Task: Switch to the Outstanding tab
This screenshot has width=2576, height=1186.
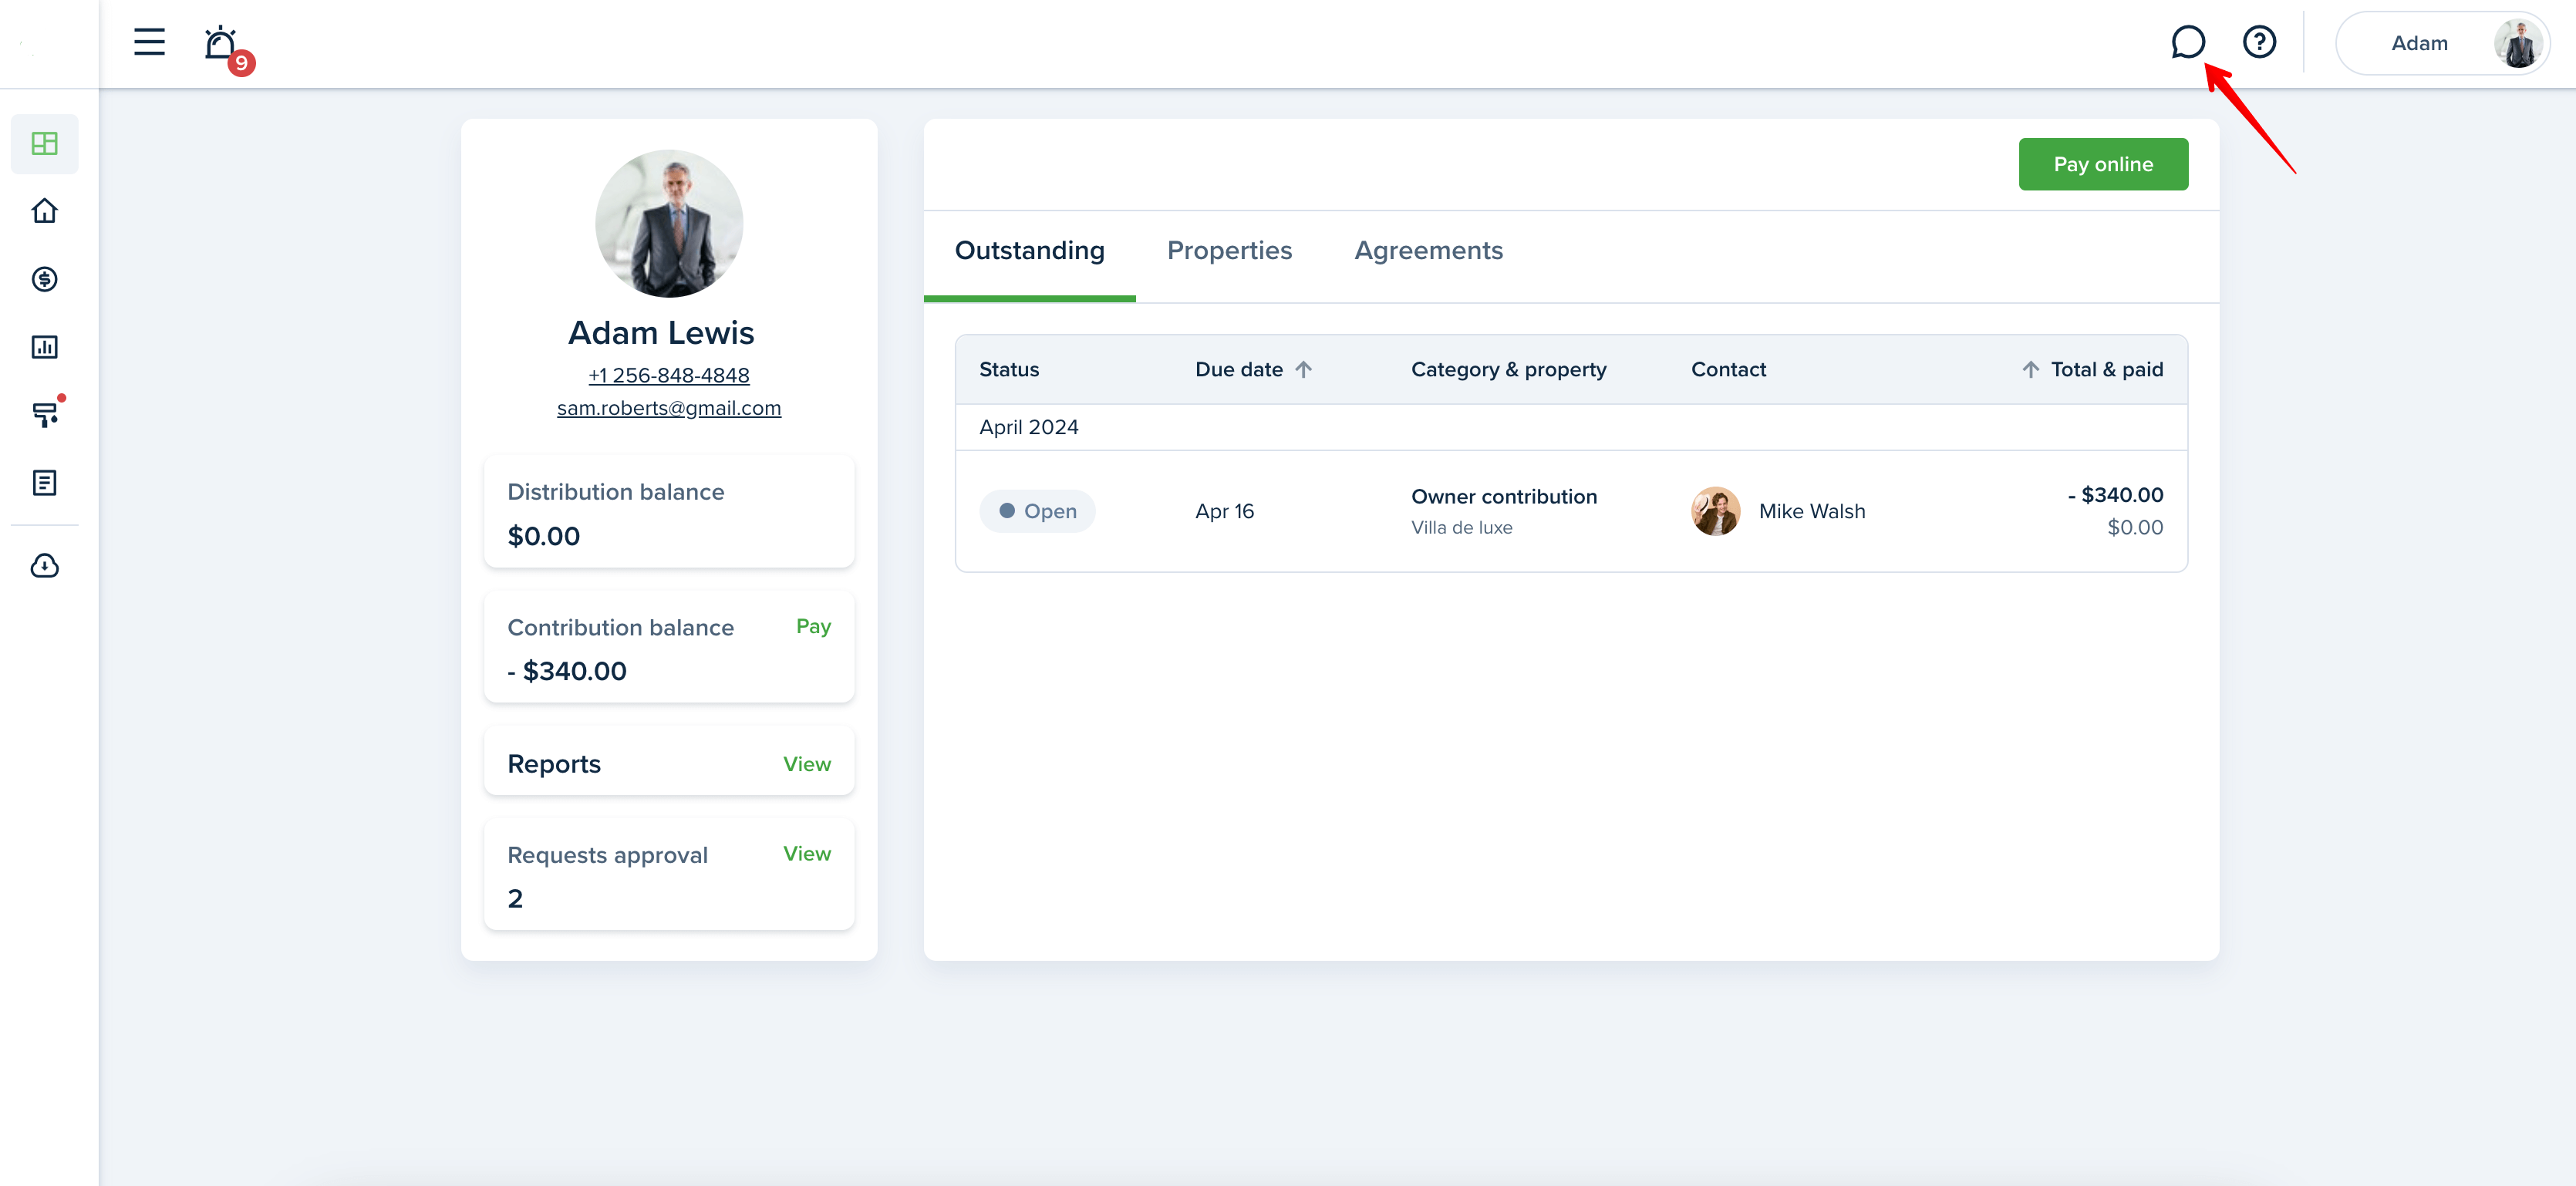Action: click(1029, 250)
